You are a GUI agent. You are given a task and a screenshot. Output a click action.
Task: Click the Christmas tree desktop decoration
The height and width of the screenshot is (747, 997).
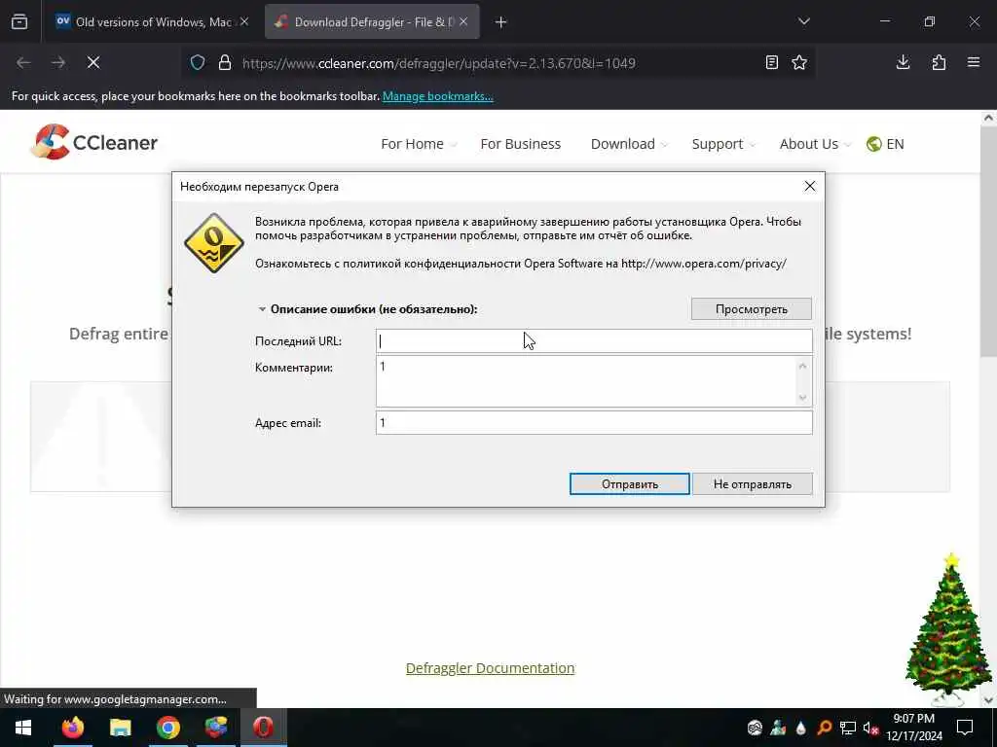point(947,629)
